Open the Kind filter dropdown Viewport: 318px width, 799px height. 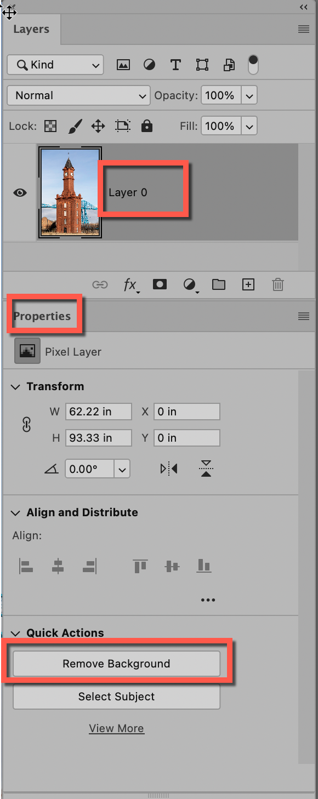pos(55,65)
